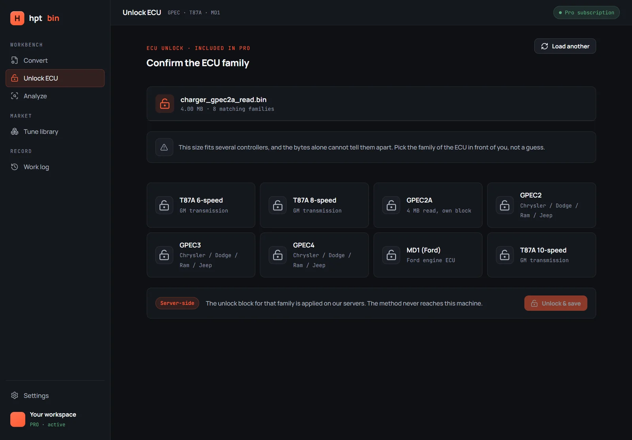The width and height of the screenshot is (632, 440).
Task: Click the charger_gpec2a_read.bin file name
Action: pyautogui.click(x=223, y=100)
